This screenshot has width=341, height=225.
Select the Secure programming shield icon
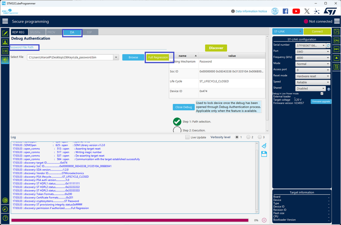click(5, 60)
